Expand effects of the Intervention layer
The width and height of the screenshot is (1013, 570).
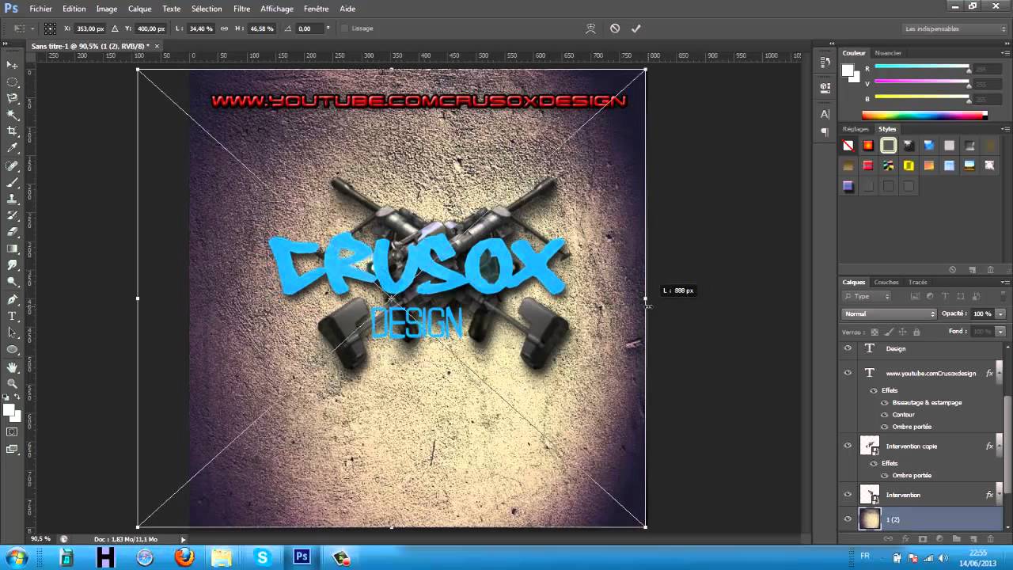1000,495
